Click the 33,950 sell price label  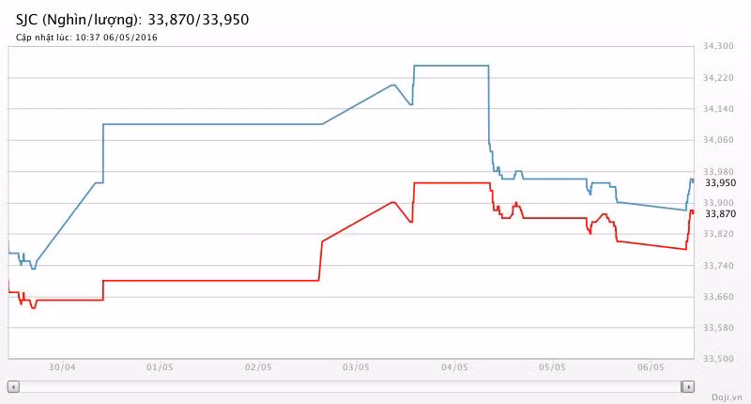pyautogui.click(x=720, y=182)
